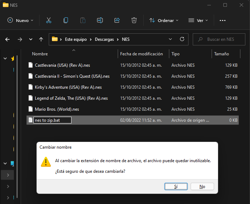Click the Paste clipboard icon
Viewport: 250px width, 204px height.
click(x=83, y=20)
